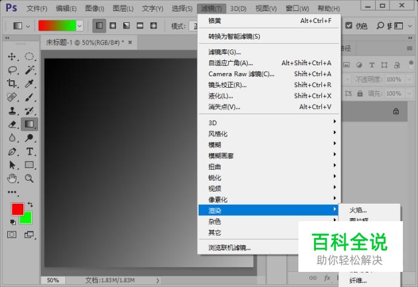418x287 pixels.
Task: Choose the reflected gradient style
Action: [140, 25]
